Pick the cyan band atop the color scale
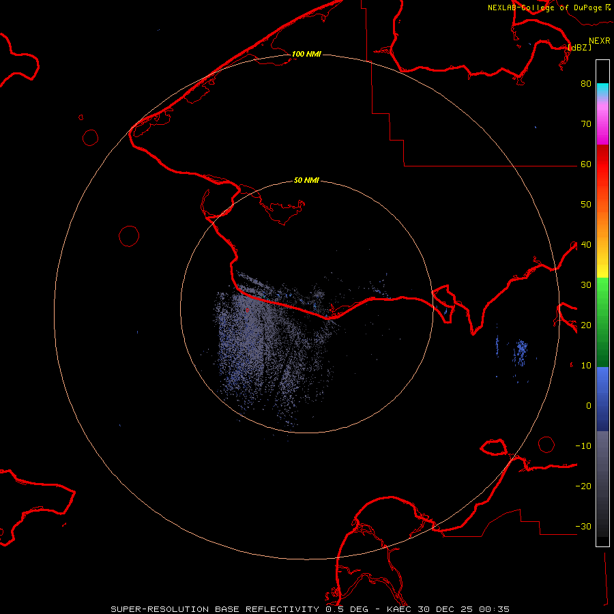614x614 pixels. [x=602, y=89]
